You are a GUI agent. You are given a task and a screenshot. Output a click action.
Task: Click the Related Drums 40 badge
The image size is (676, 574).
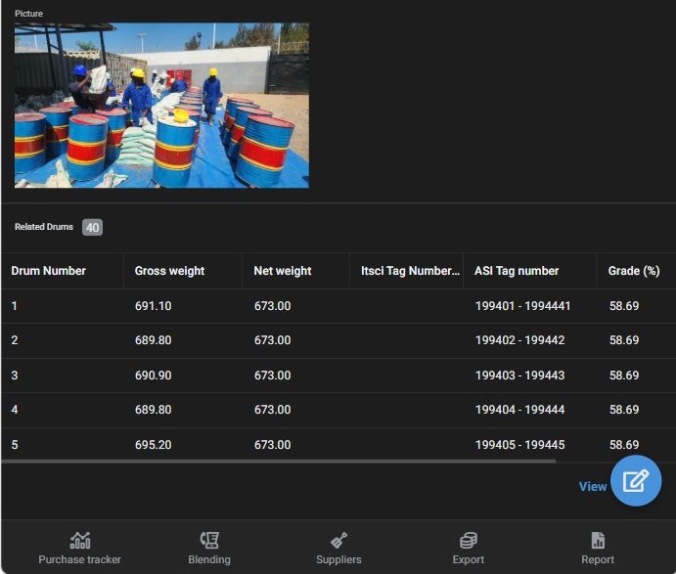pos(92,228)
